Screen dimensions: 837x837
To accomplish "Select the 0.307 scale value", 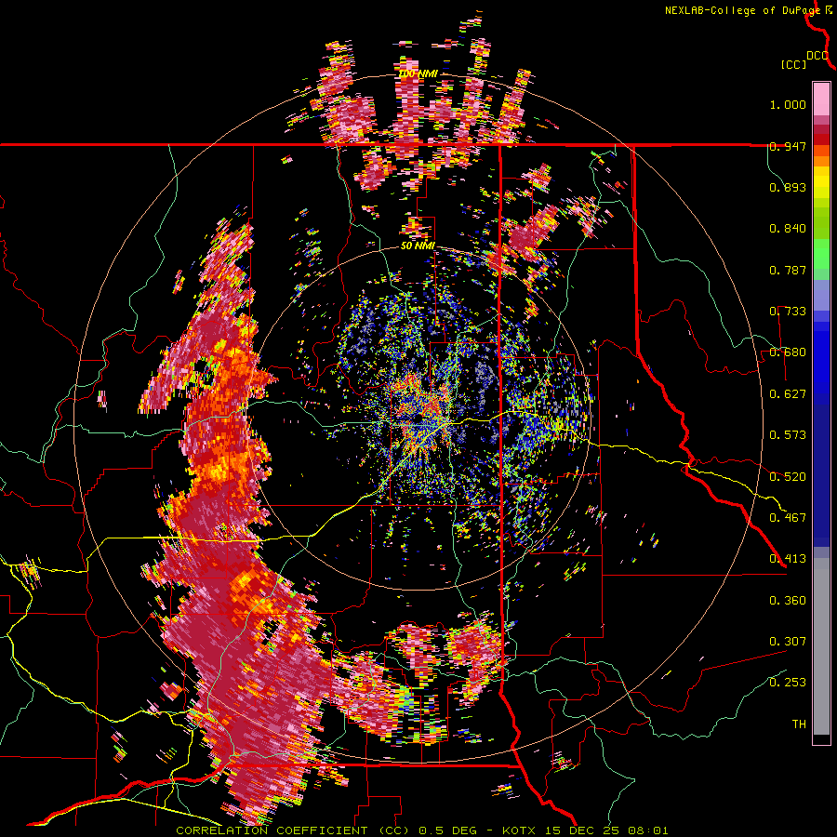I will pyautogui.click(x=788, y=641).
